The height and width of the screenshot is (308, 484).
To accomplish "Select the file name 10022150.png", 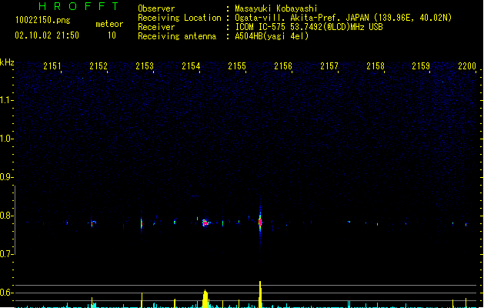I will [x=43, y=20].
